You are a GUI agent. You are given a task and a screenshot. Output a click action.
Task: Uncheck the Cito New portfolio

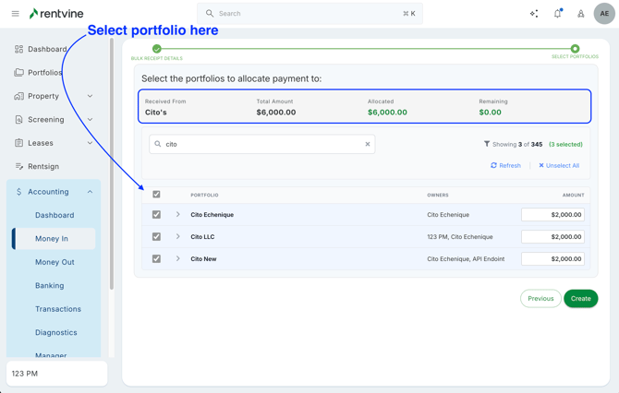(x=156, y=259)
